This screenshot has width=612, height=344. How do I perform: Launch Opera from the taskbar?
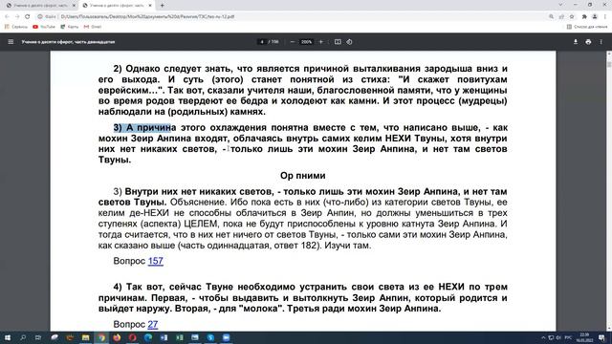click(x=132, y=337)
